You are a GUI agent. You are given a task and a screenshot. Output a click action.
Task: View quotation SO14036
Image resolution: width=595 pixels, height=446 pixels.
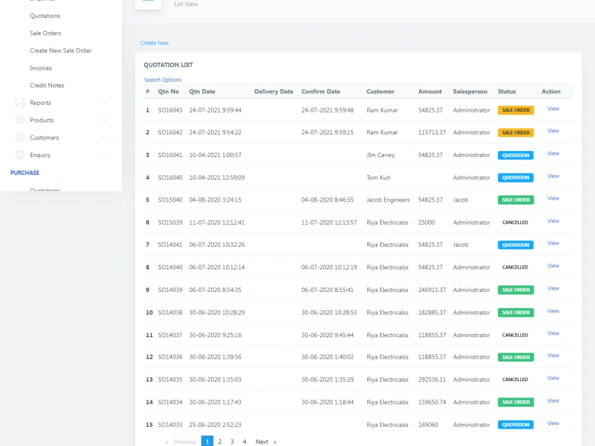coord(553,356)
